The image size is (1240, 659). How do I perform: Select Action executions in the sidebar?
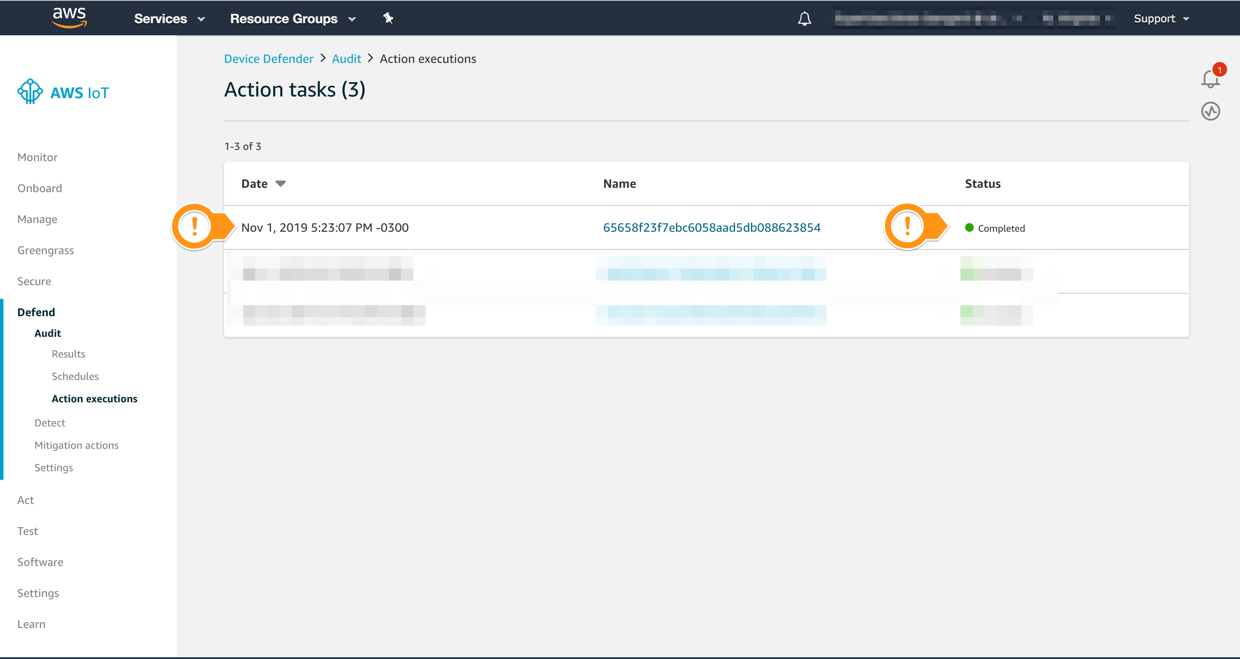click(x=94, y=398)
